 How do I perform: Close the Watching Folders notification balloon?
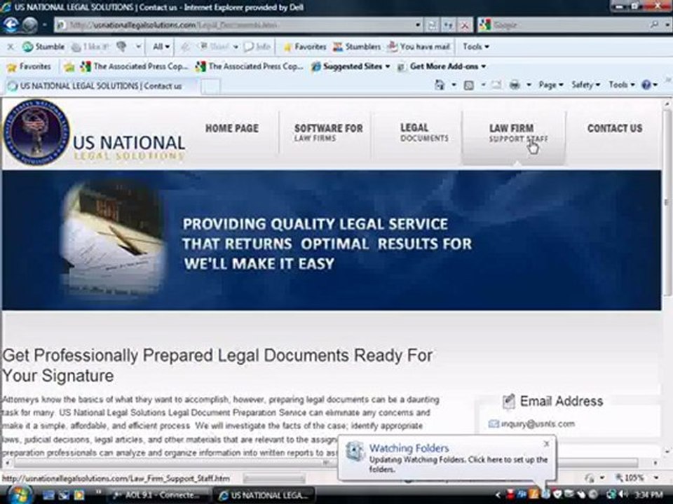pyautogui.click(x=546, y=444)
